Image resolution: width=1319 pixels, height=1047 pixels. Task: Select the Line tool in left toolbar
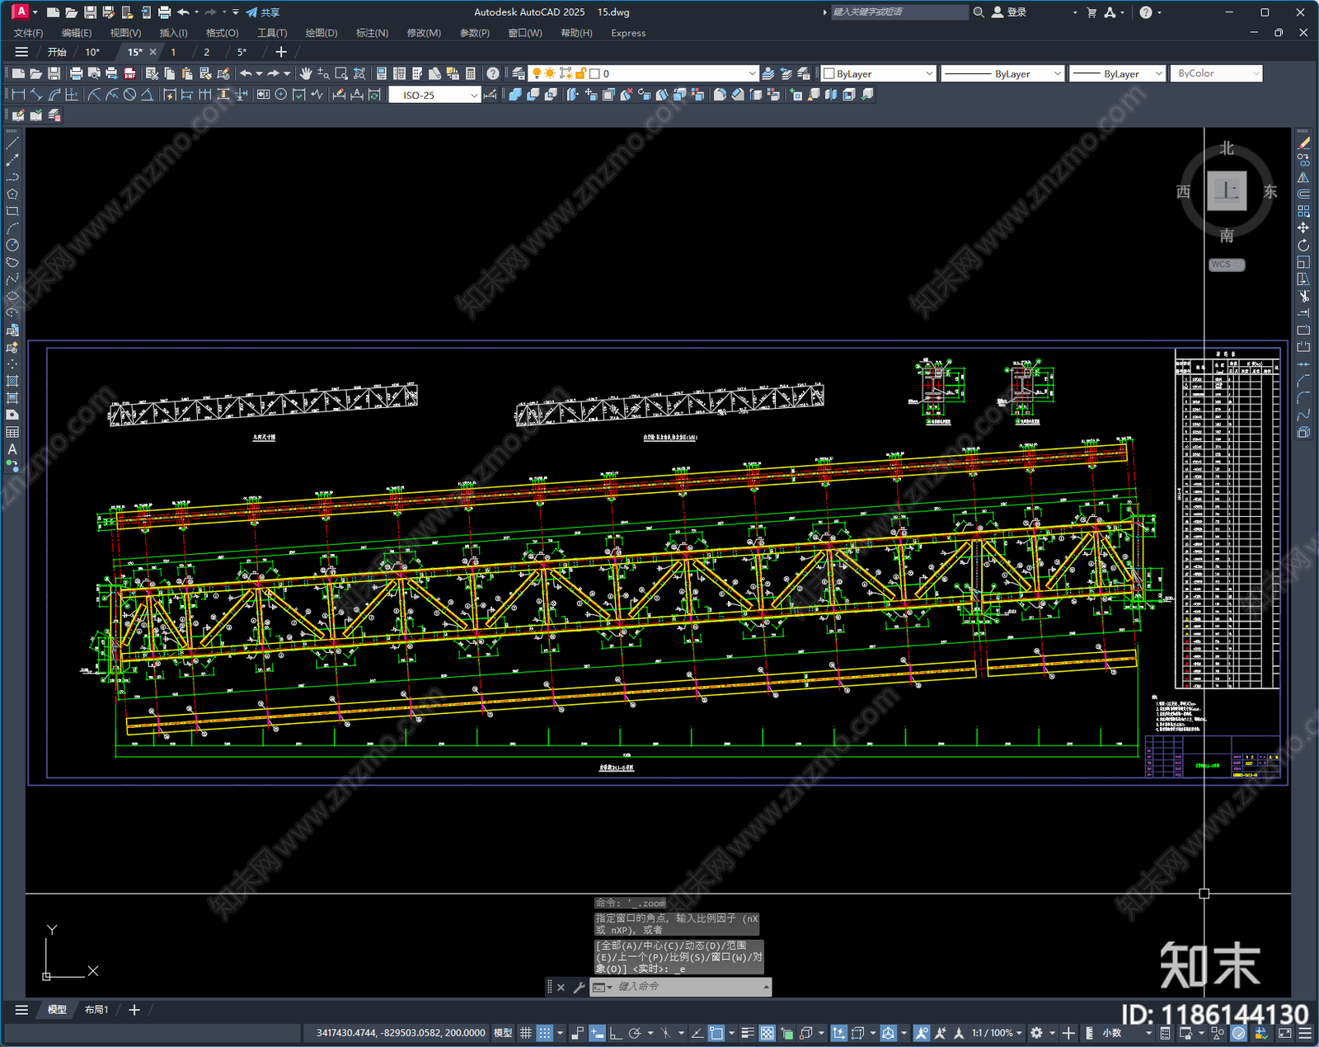[x=12, y=143]
